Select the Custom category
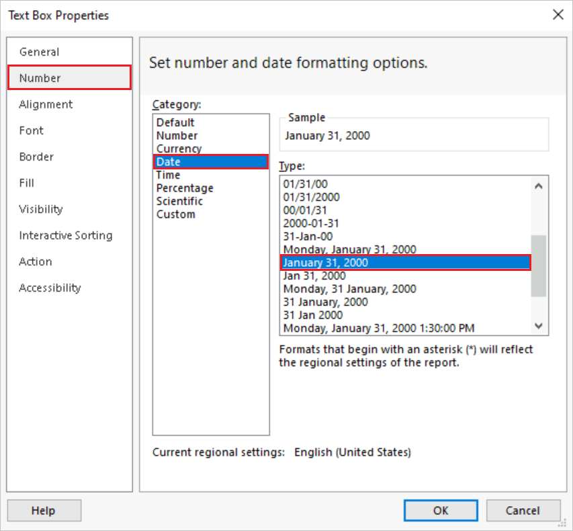 pyautogui.click(x=175, y=214)
